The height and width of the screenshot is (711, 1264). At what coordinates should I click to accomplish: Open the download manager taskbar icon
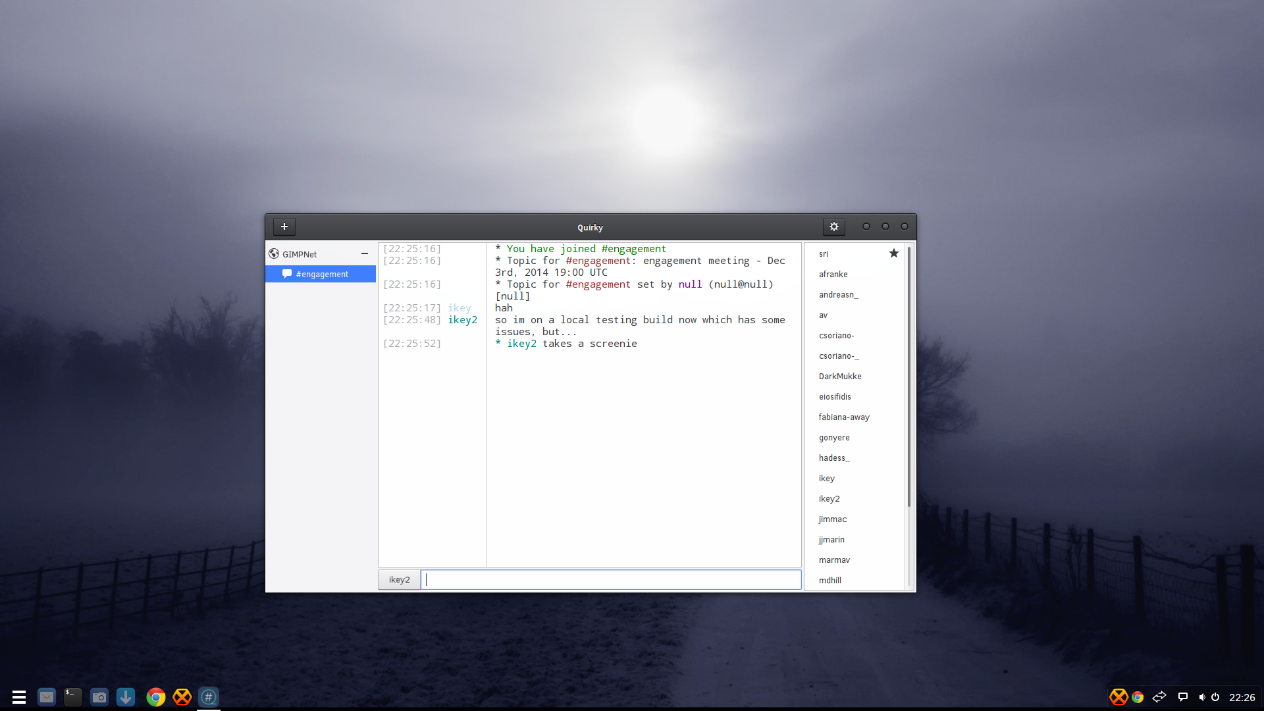pos(125,697)
